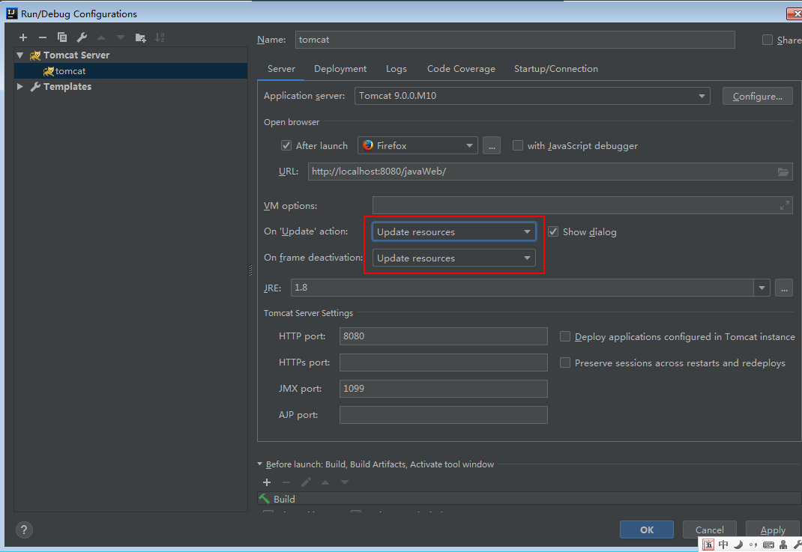Screen dimensions: 802x552
Task: Move before-launch task up arrow
Action: point(325,482)
